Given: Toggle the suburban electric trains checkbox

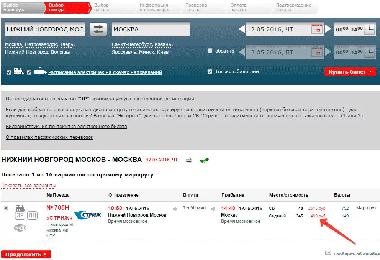Looking at the screenshot, I should (x=29, y=72).
